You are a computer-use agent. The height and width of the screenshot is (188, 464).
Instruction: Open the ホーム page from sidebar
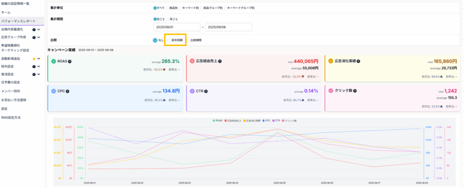6,12
